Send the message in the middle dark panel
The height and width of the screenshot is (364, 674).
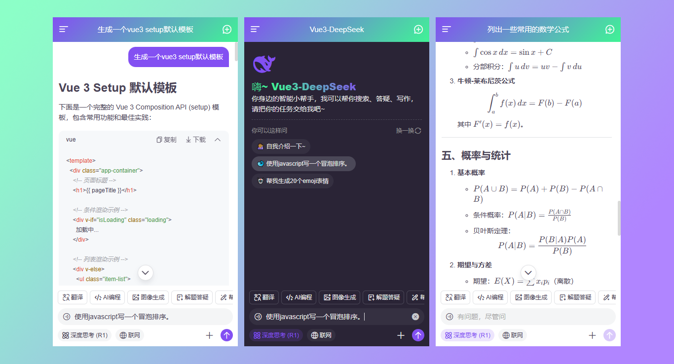point(418,335)
